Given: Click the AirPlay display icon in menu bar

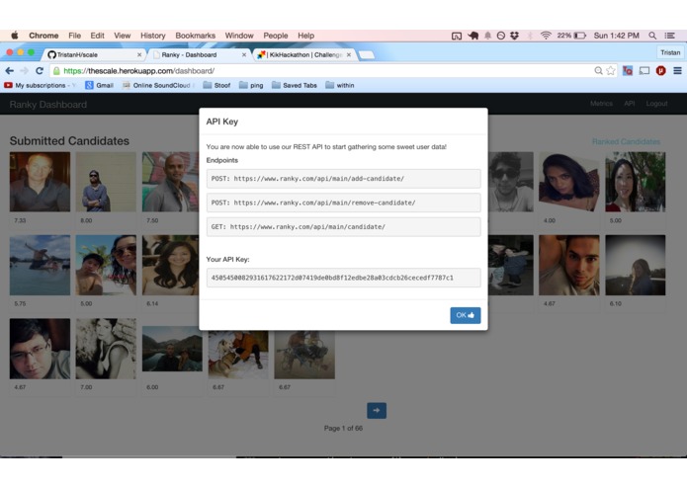Looking at the screenshot, I should pos(457,36).
